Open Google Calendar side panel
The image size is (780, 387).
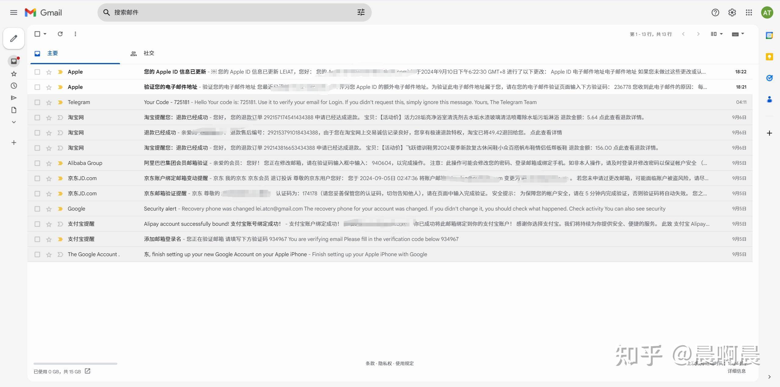pyautogui.click(x=769, y=35)
